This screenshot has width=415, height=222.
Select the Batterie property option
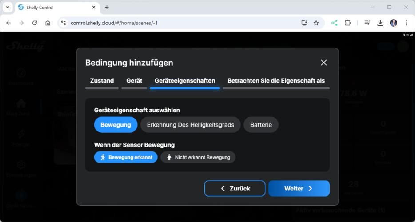point(261,125)
